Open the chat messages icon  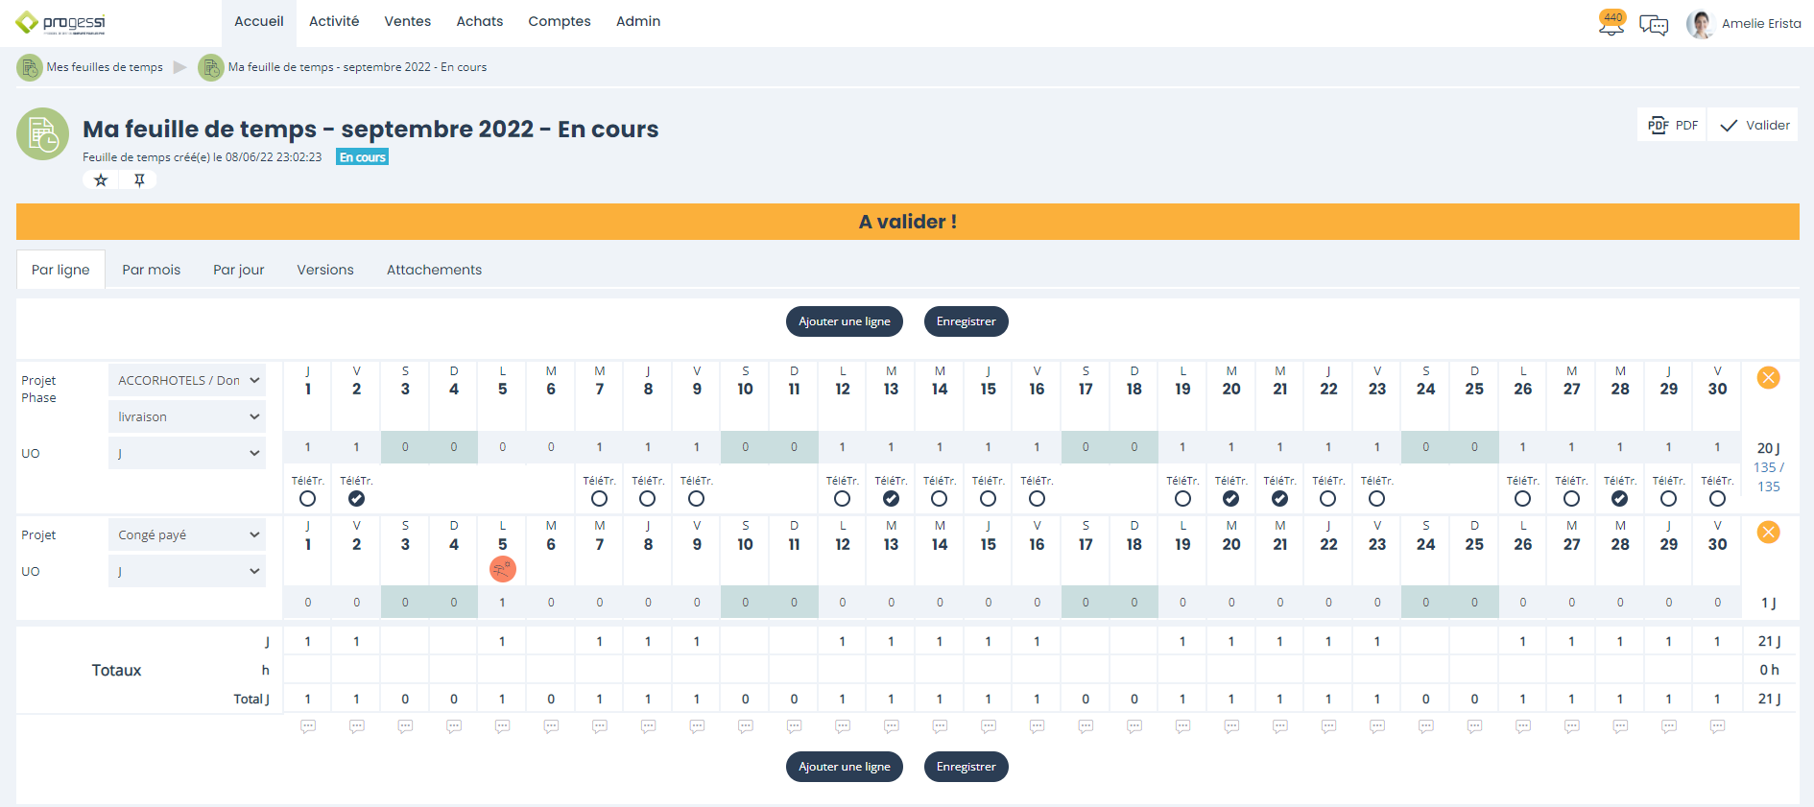pyautogui.click(x=1654, y=25)
